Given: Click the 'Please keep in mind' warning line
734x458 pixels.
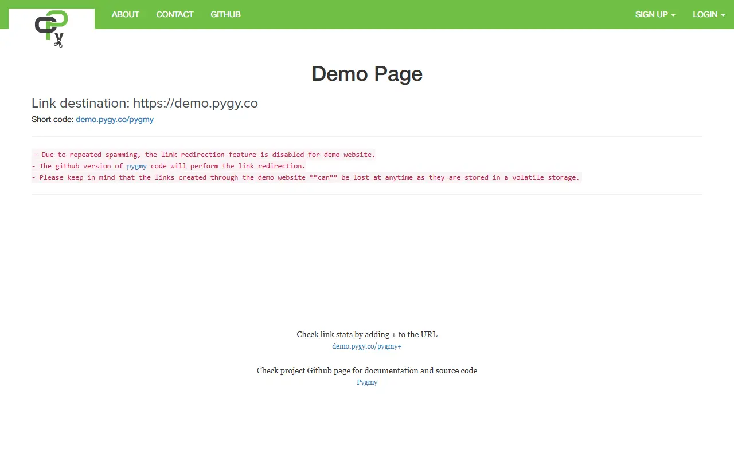Looking at the screenshot, I should pos(307,177).
